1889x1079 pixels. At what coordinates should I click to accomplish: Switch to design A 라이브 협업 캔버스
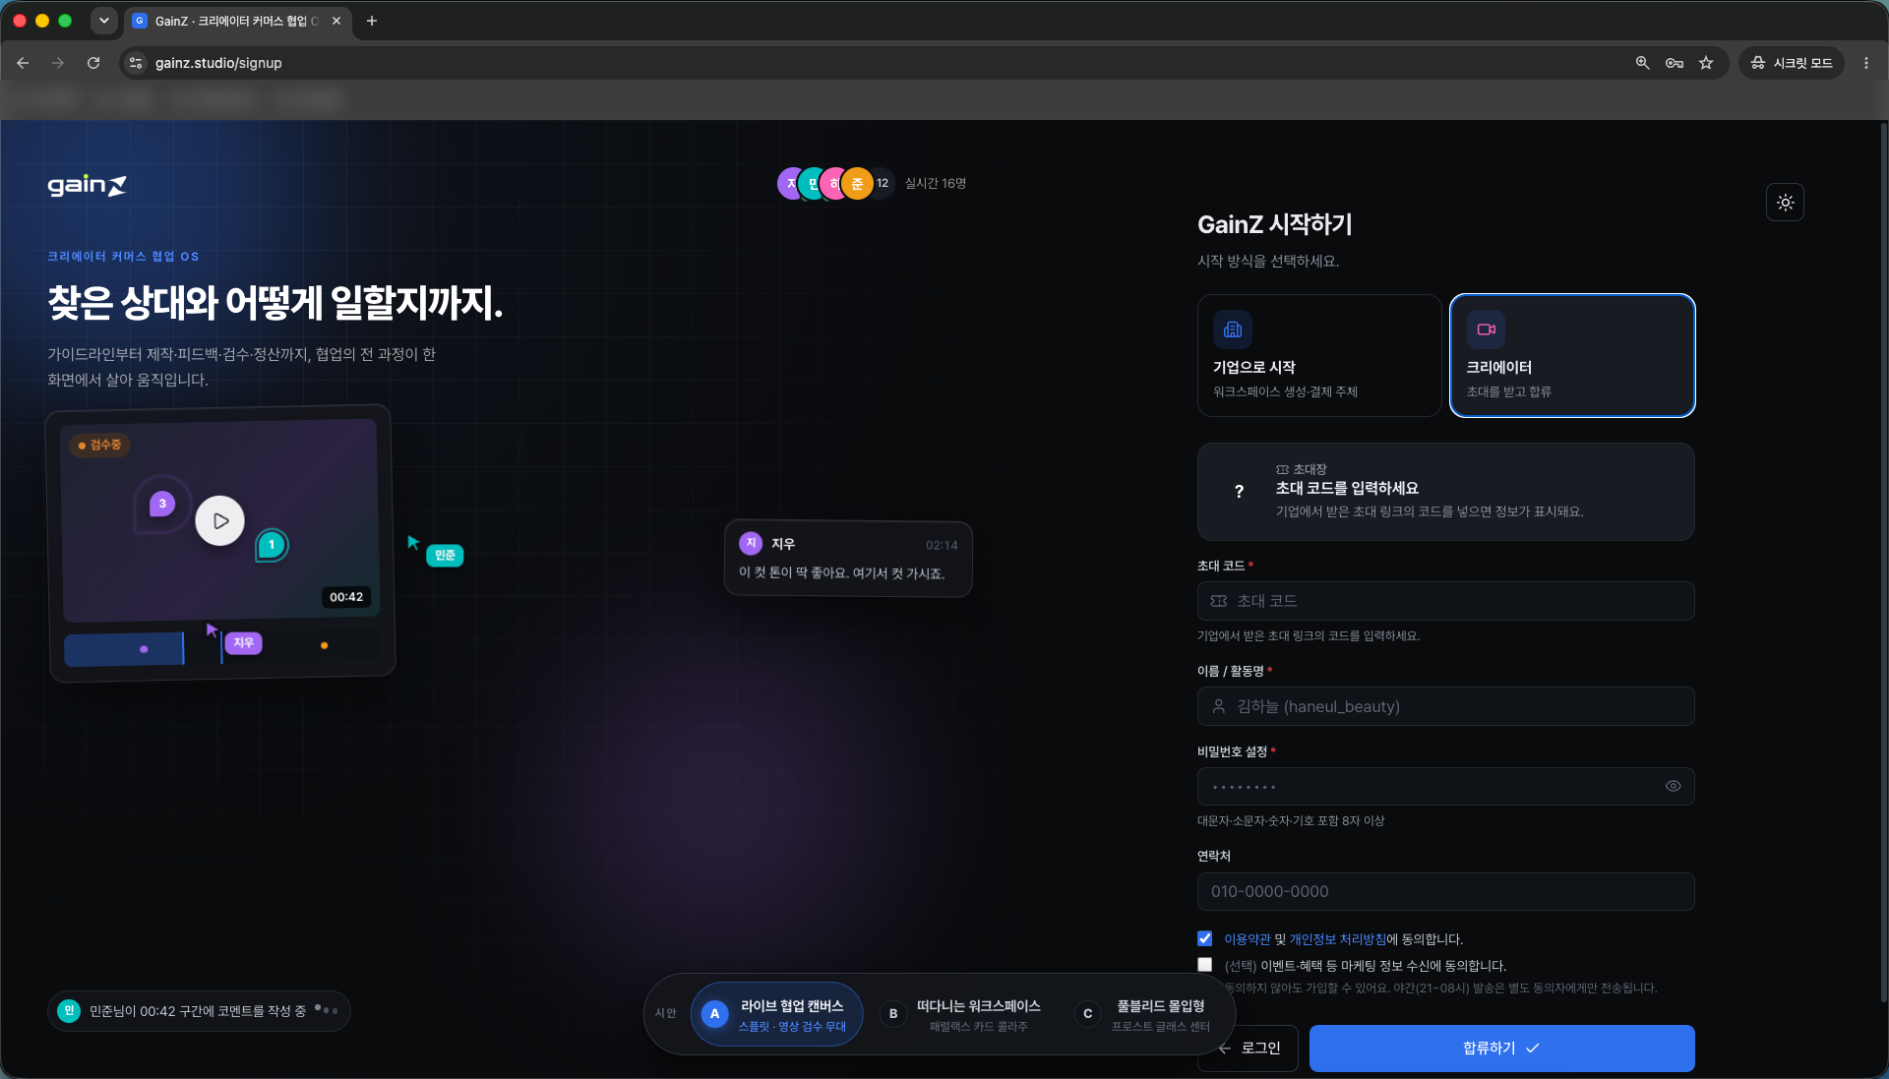pyautogui.click(x=776, y=1014)
